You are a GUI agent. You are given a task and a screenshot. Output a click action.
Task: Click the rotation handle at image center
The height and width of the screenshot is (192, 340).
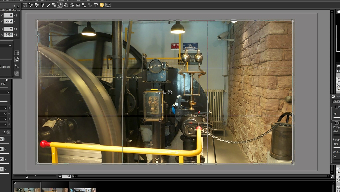coord(170,92)
